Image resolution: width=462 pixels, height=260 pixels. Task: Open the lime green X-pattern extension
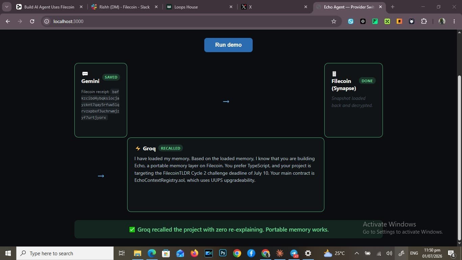click(387, 21)
